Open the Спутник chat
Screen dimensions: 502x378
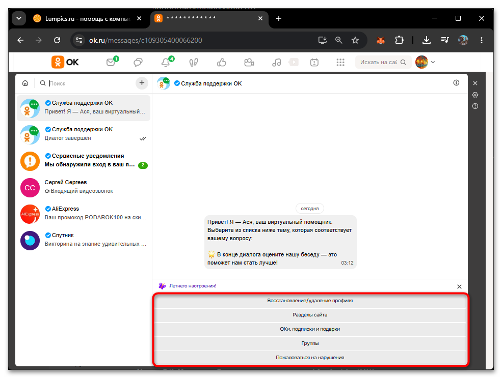pyautogui.click(x=84, y=240)
